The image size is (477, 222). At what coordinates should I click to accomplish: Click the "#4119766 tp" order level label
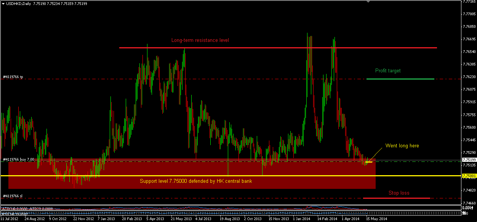pos(13,77)
